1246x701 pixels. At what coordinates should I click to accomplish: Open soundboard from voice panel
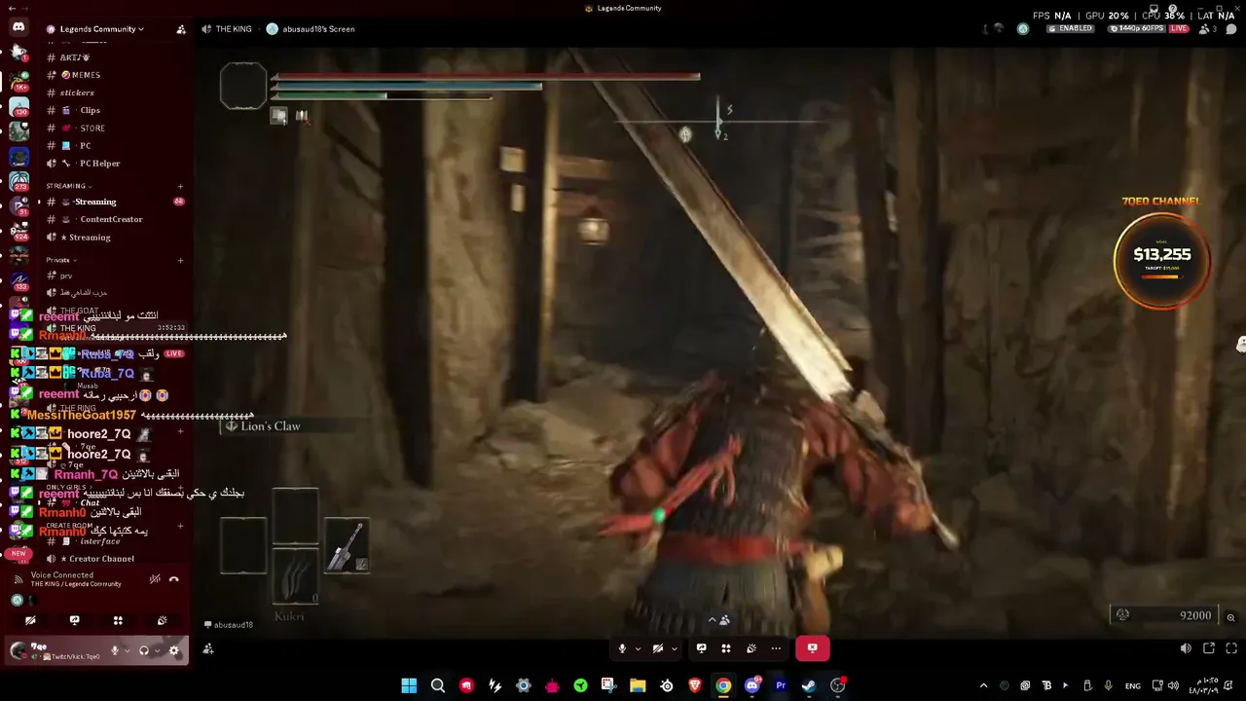[x=162, y=620]
